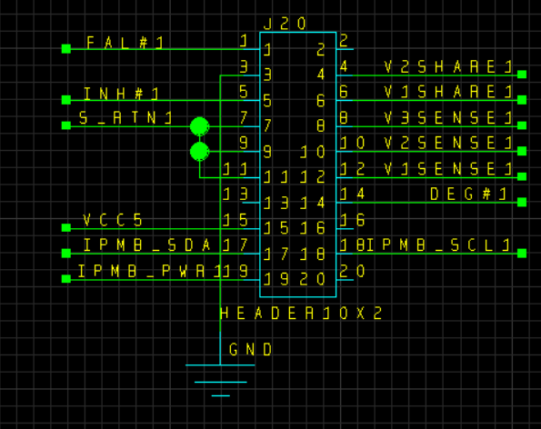Click the DEG#1 port terminal square

(x=522, y=202)
